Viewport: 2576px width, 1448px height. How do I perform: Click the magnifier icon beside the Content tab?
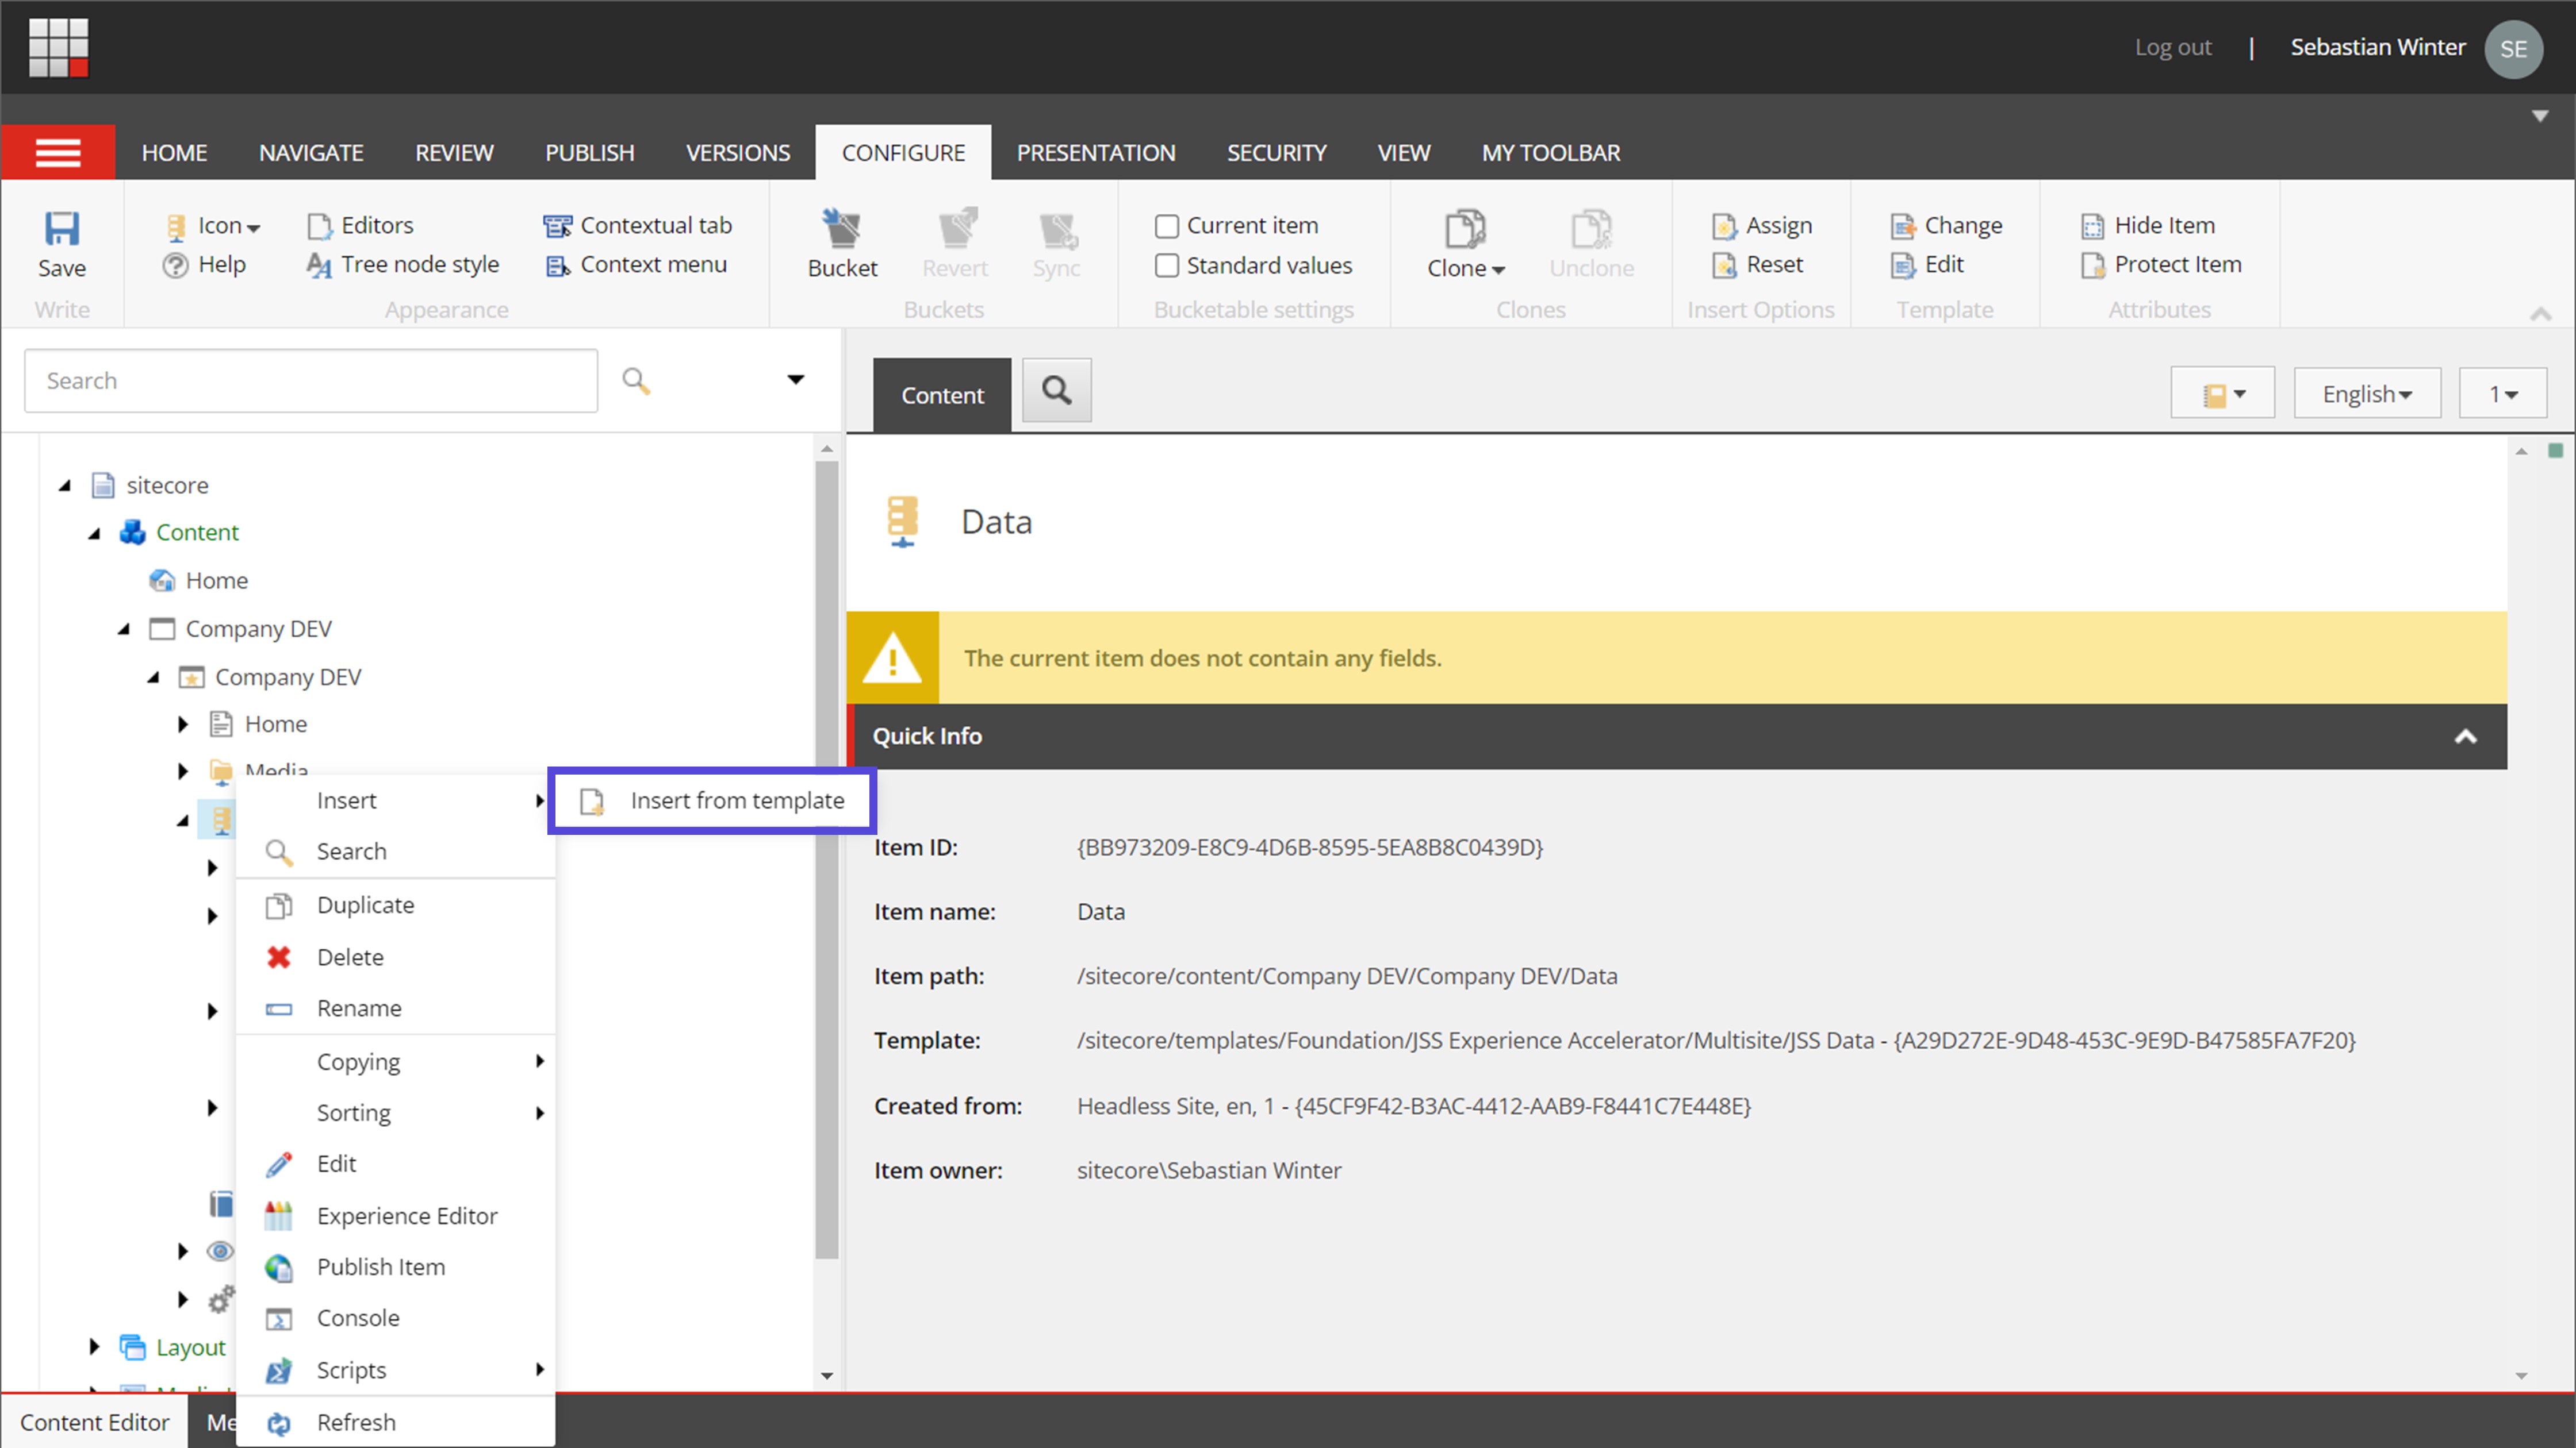coord(1056,391)
